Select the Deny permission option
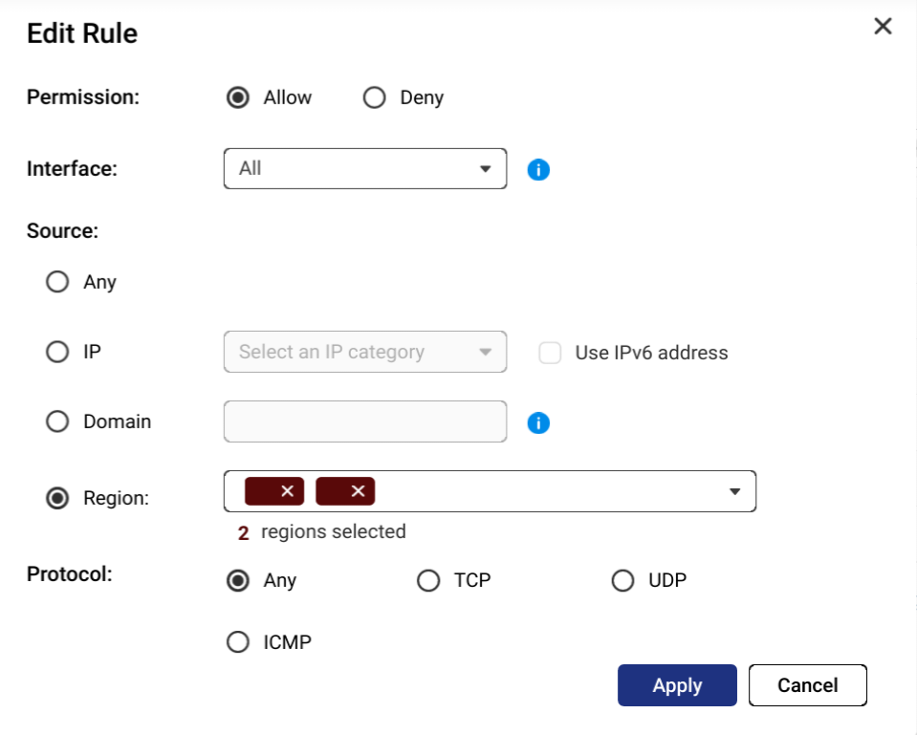 (x=374, y=97)
